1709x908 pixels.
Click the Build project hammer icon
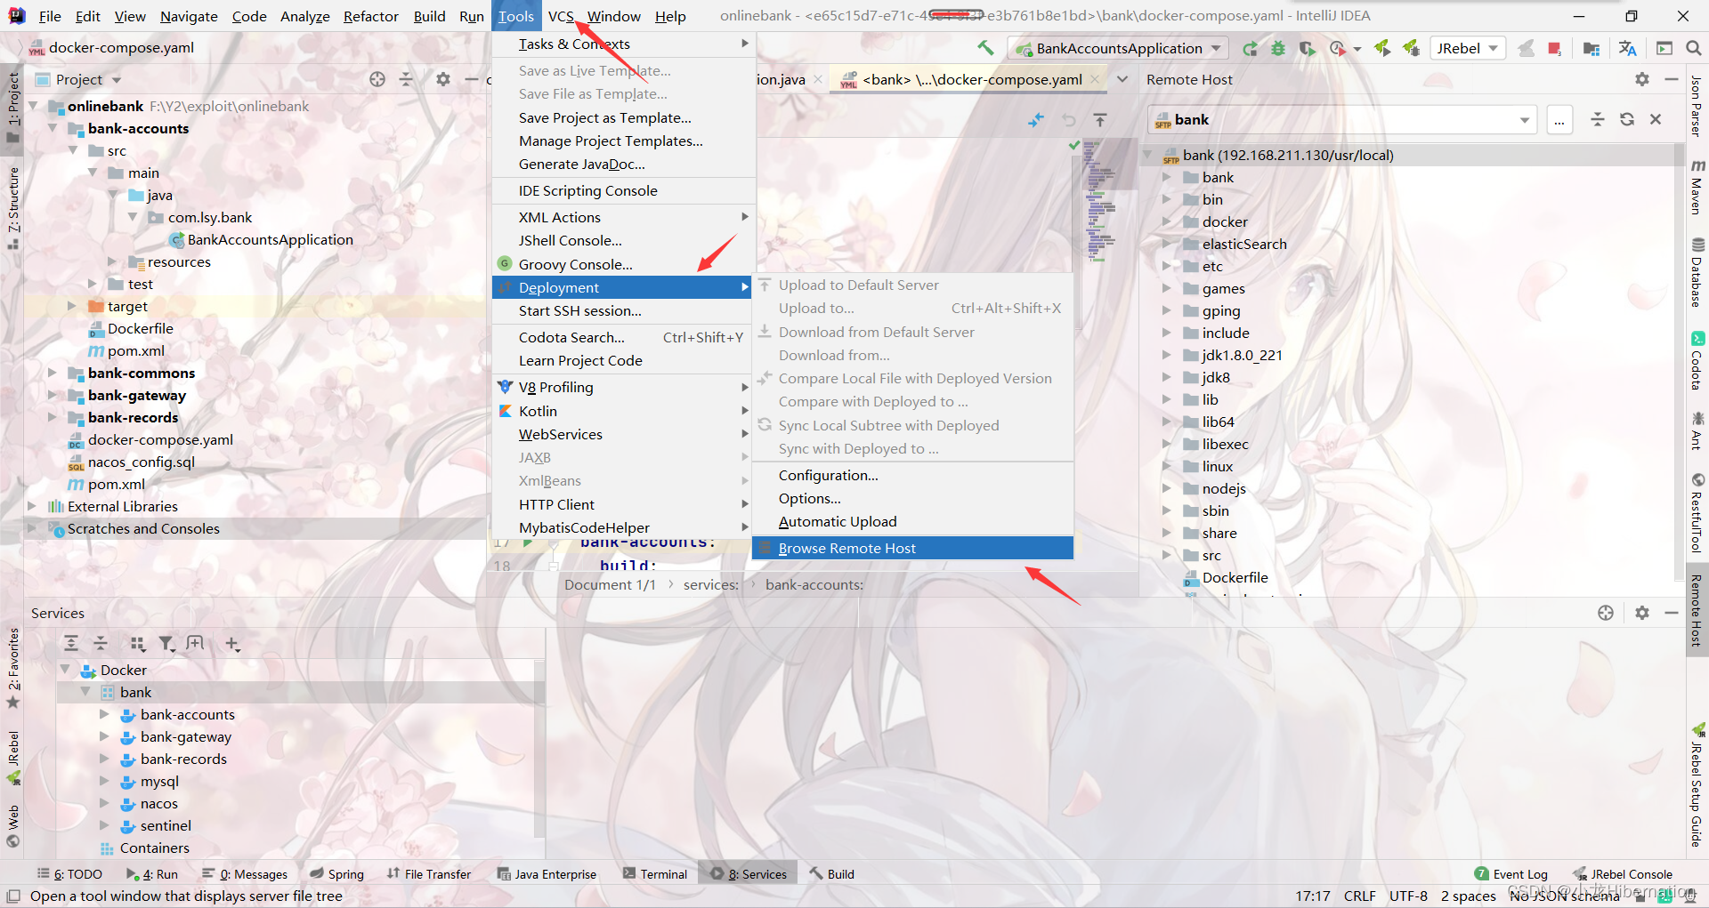coord(985,48)
